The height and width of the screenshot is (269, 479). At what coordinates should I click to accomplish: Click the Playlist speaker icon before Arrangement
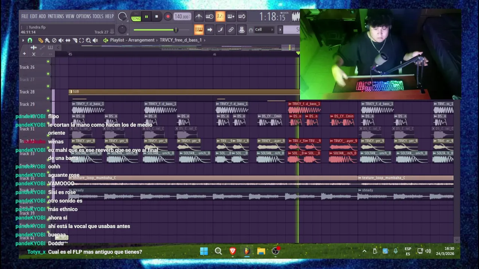click(x=106, y=40)
